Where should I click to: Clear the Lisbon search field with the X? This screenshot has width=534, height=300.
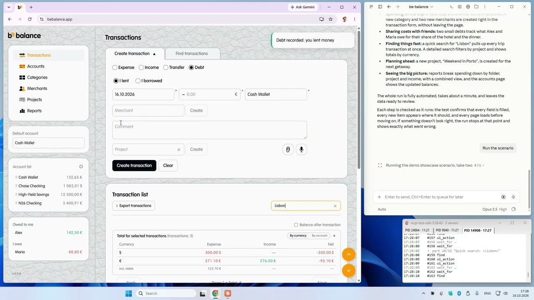pyautogui.click(x=335, y=206)
